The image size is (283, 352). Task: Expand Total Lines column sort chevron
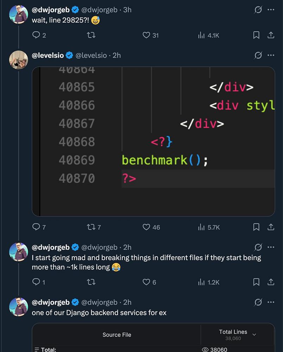click(254, 334)
